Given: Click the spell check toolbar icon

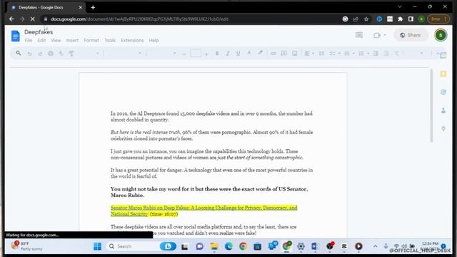Looking at the screenshot, I should 61,54.
